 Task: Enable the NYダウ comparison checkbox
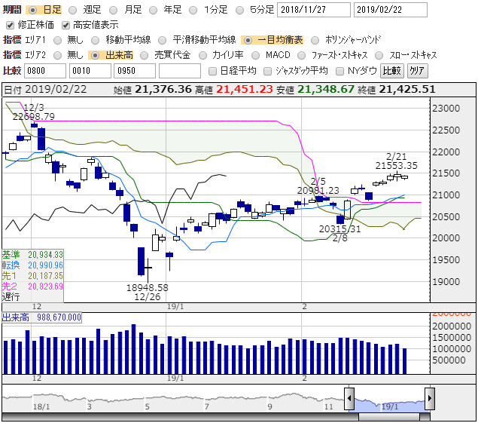[339, 71]
